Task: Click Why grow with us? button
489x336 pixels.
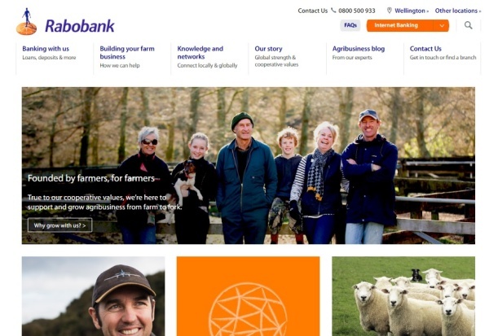Action: [x=59, y=225]
